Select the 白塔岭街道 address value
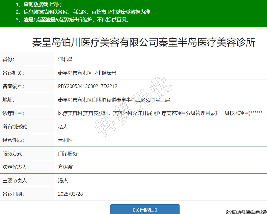 [114, 100]
